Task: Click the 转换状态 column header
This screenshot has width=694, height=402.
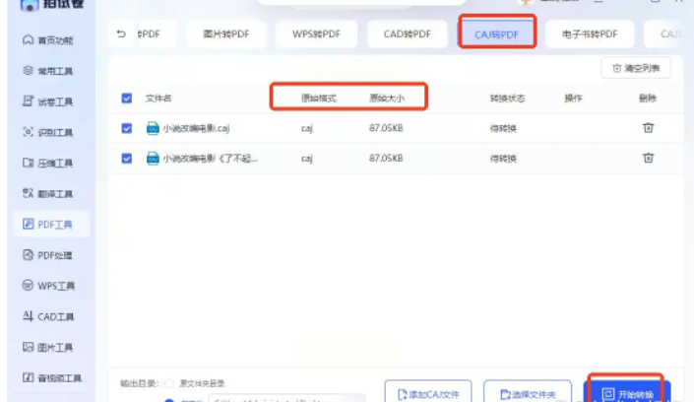Action: pos(507,98)
